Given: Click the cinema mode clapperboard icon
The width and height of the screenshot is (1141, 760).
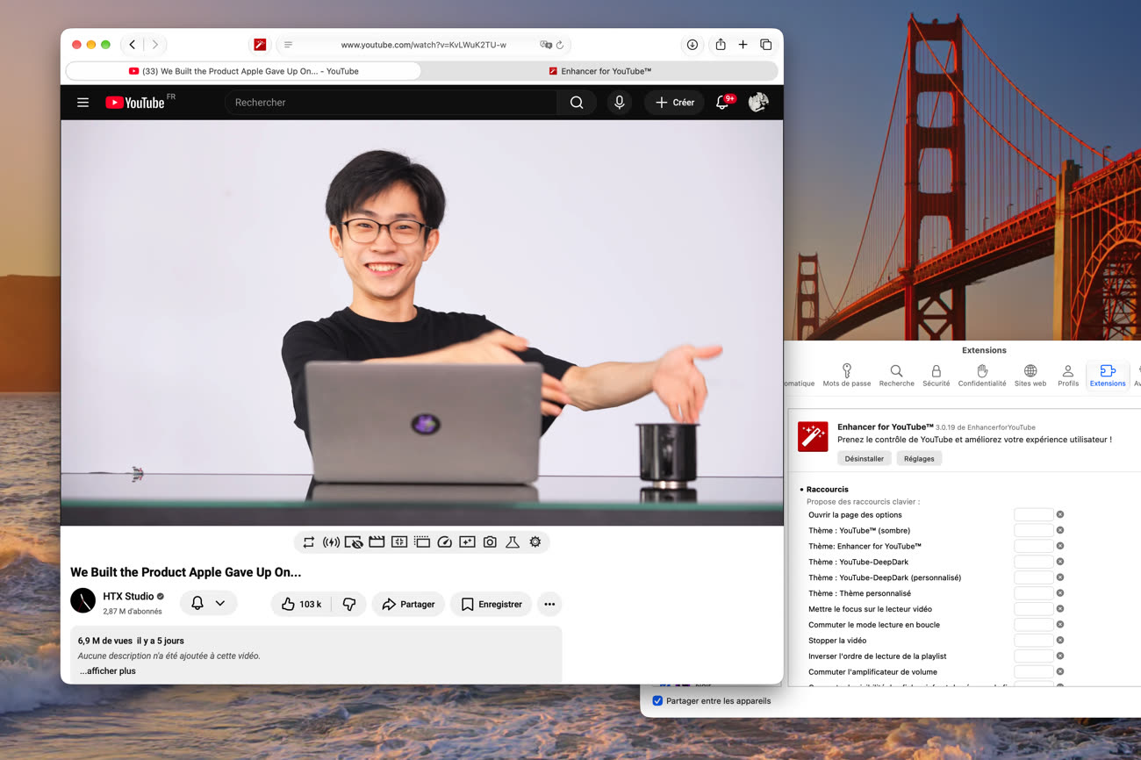Looking at the screenshot, I should tap(377, 542).
